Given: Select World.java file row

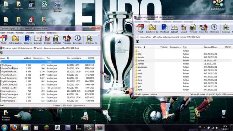Looking at the screenshot, I should [x=47, y=65].
